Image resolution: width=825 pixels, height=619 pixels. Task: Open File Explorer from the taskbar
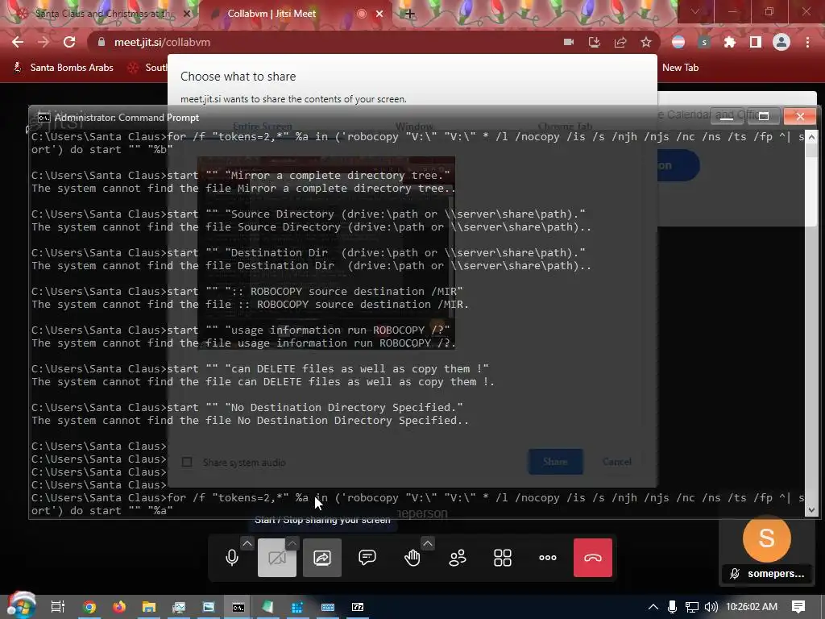coord(149,607)
